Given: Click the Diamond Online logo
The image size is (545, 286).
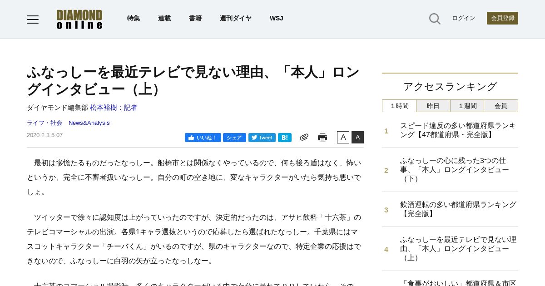Looking at the screenshot, I should pos(79,20).
